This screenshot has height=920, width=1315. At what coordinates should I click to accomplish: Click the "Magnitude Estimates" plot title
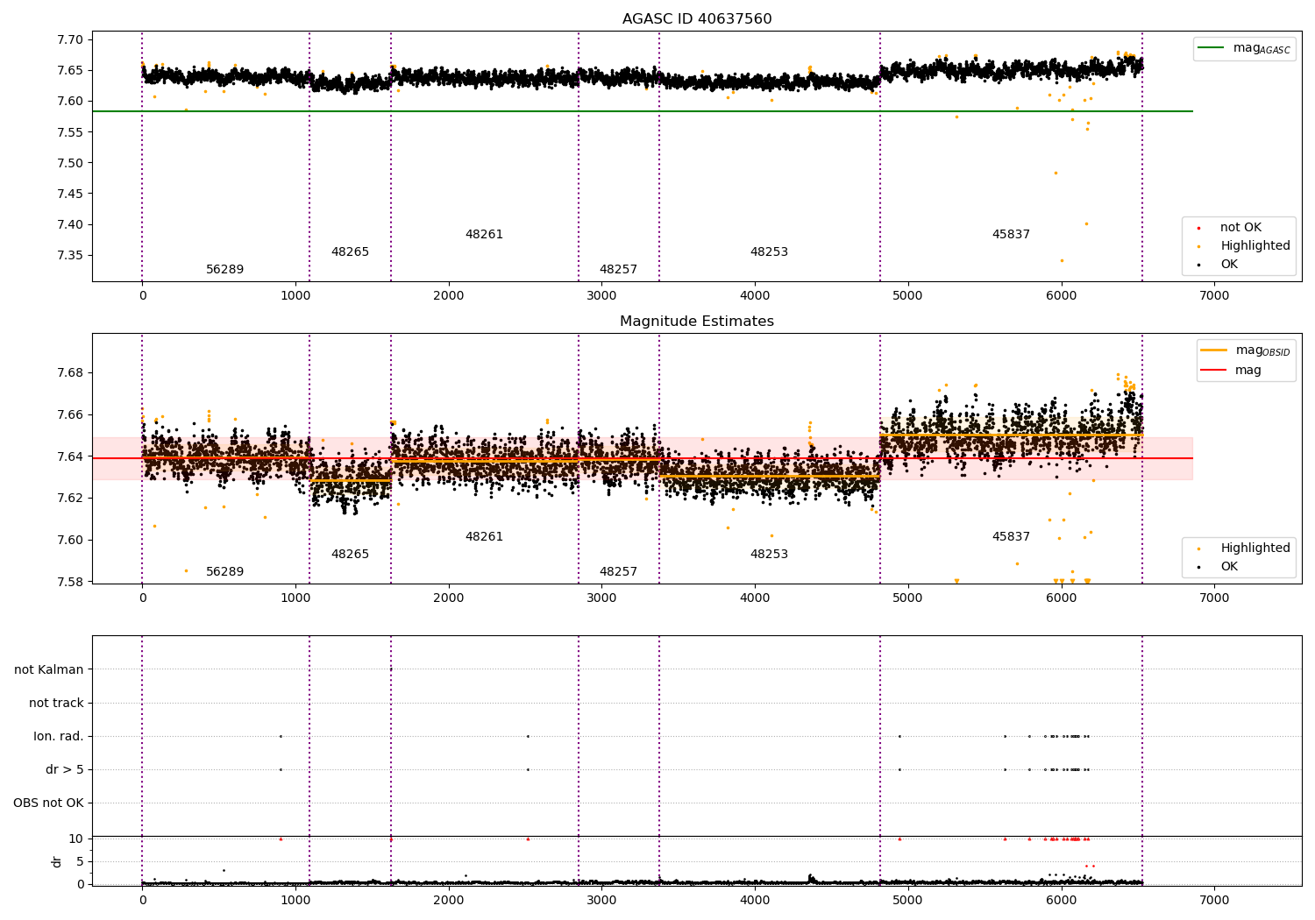coord(697,322)
